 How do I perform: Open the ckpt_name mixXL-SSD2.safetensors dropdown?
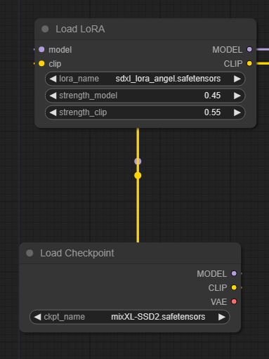tap(130, 317)
